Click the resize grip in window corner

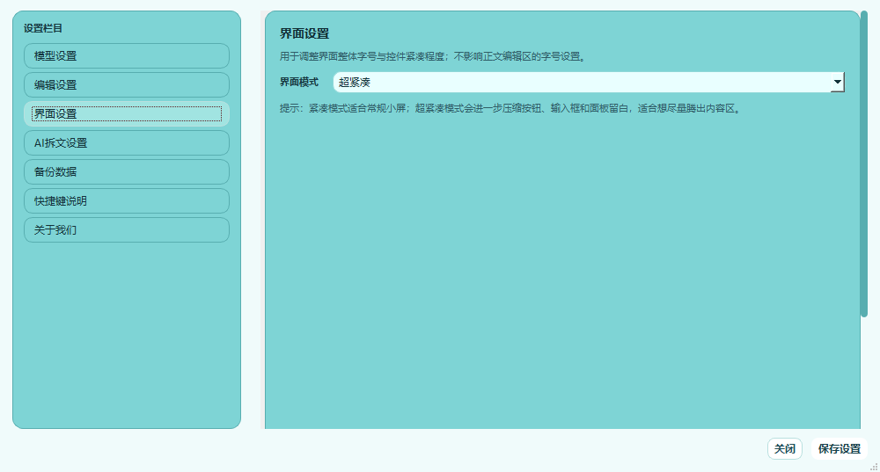pos(874,467)
